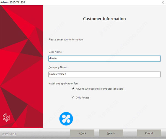The height and width of the screenshot is (139, 166).
Task: Click the white logo on red banner
Action: [6, 117]
